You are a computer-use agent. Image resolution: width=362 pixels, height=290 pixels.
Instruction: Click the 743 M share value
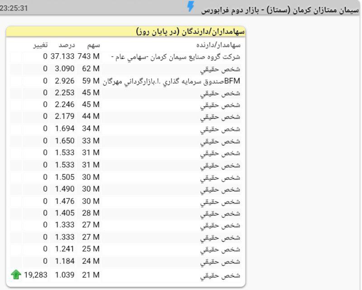click(x=88, y=57)
